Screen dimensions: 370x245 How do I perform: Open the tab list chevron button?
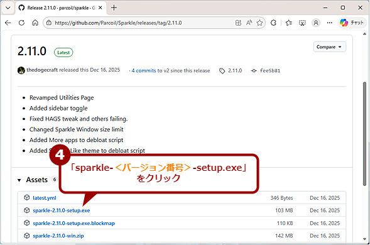click(8, 8)
